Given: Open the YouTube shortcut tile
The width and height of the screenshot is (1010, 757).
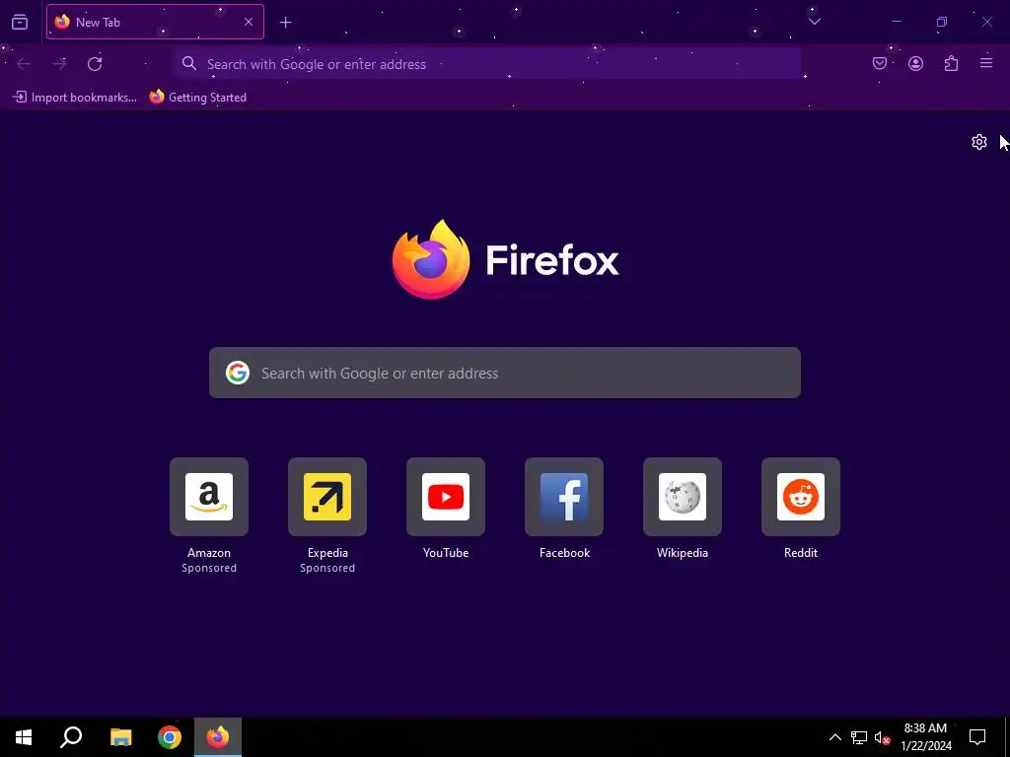Looking at the screenshot, I should [x=446, y=497].
